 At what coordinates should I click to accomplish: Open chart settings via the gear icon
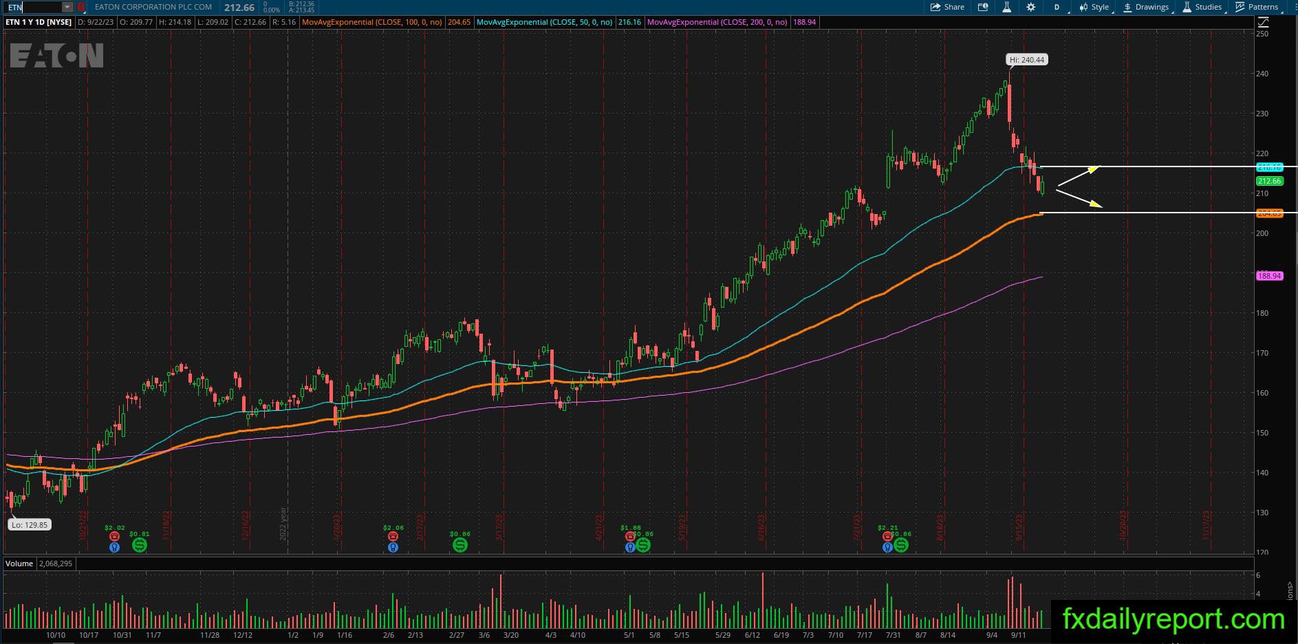pos(1030,7)
